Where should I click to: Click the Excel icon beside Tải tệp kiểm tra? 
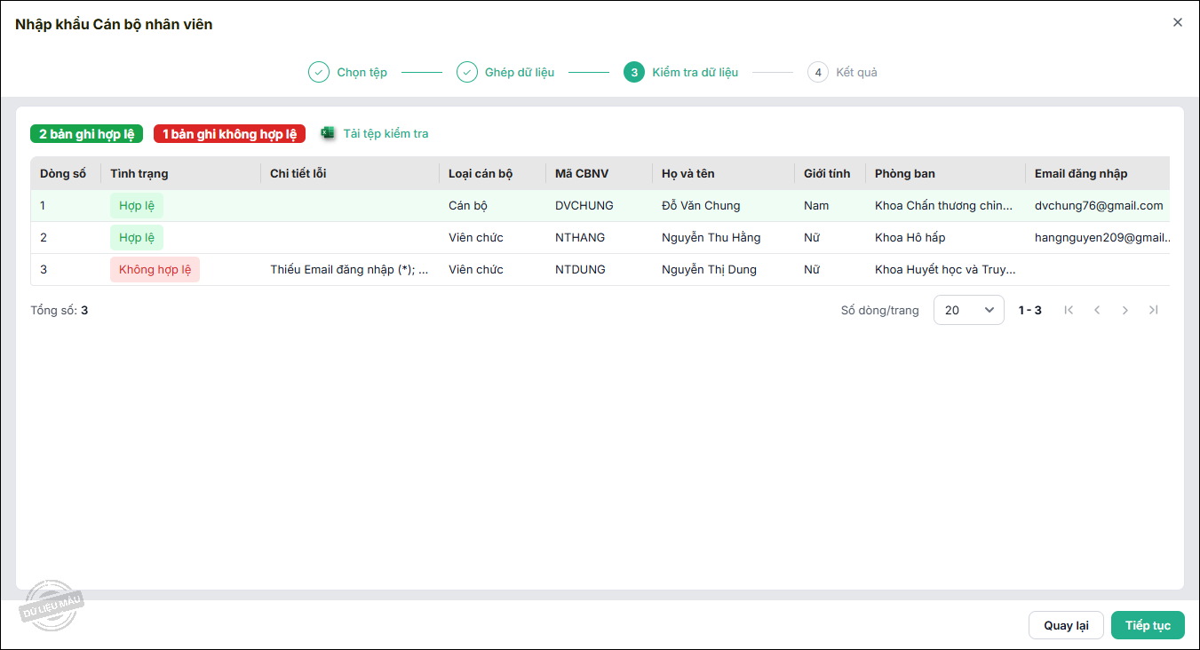tap(328, 133)
